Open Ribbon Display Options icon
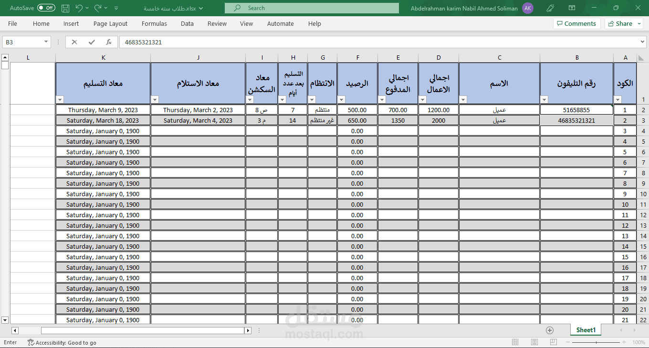This screenshot has height=348, width=649. point(572,8)
